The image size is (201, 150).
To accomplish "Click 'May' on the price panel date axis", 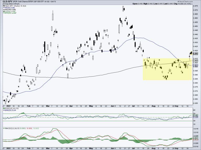I will [x=91, y=106].
